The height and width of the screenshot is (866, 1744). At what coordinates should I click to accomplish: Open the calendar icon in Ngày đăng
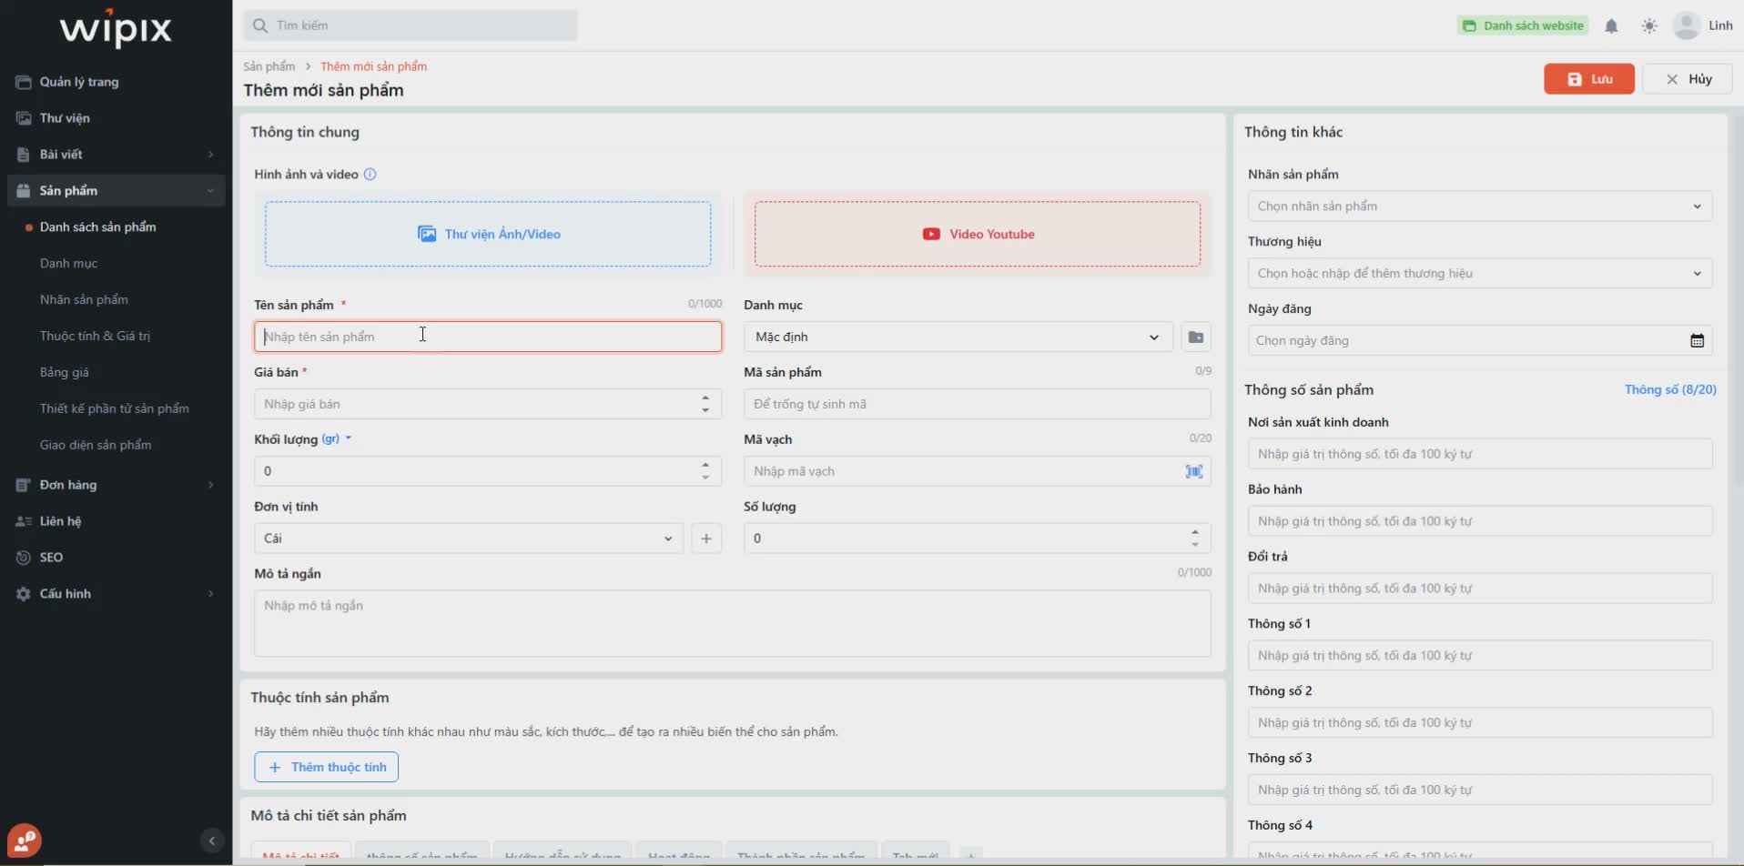point(1697,340)
